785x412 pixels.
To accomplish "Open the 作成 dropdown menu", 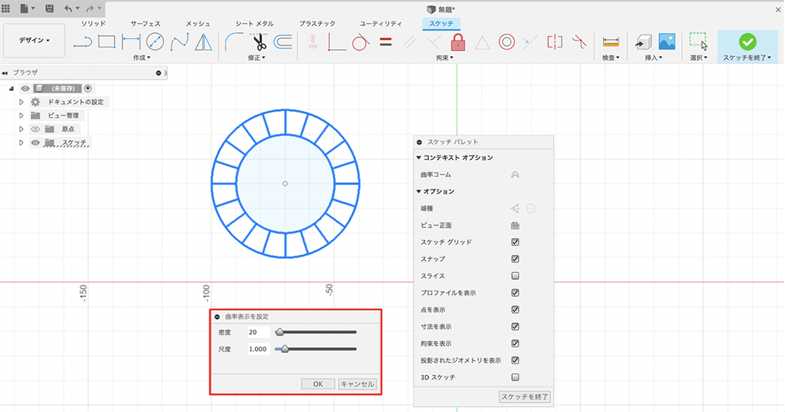I will 141,58.
